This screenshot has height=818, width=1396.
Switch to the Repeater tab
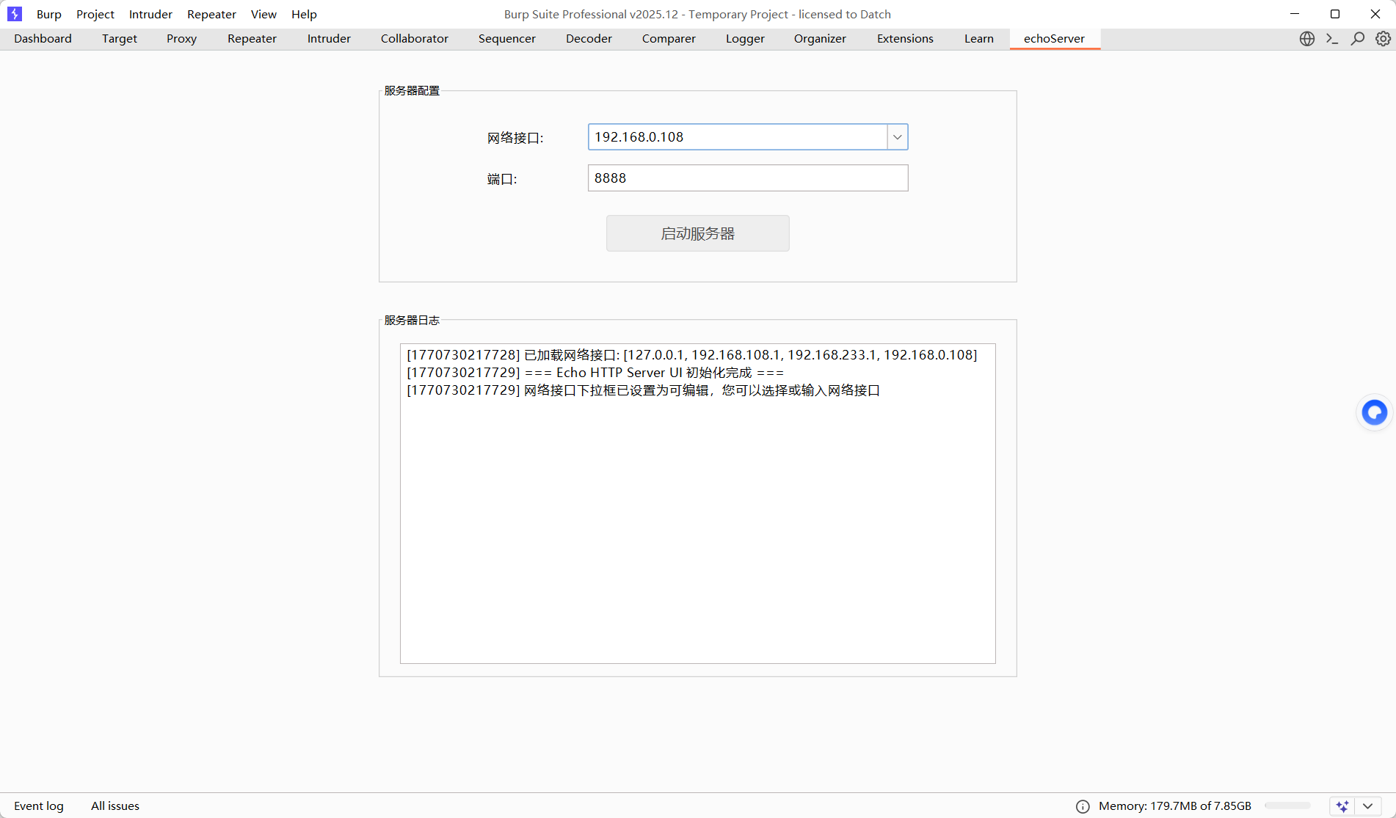pyautogui.click(x=252, y=39)
